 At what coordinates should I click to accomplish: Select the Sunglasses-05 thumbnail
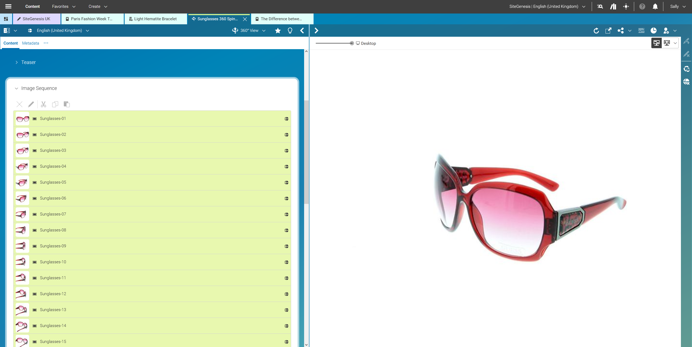click(x=22, y=182)
